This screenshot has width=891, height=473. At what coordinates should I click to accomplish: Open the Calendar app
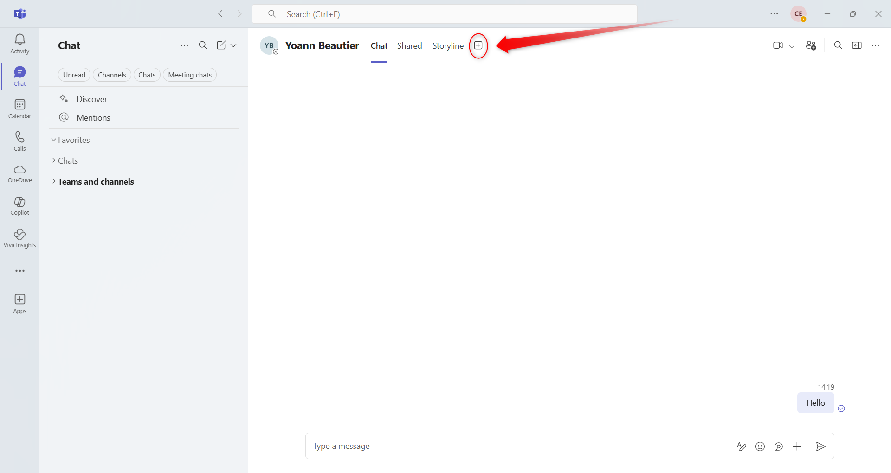point(19,109)
